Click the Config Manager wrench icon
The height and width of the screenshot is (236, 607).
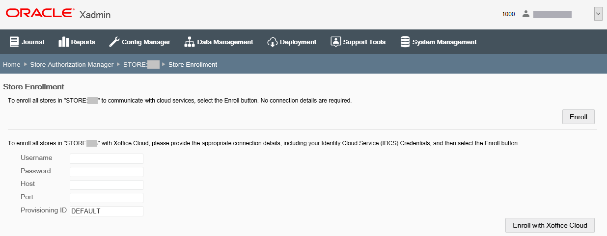tap(114, 42)
